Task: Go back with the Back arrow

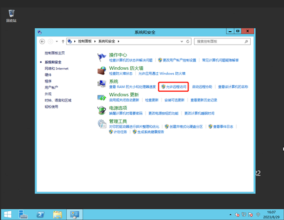Action: pyautogui.click(x=42, y=42)
